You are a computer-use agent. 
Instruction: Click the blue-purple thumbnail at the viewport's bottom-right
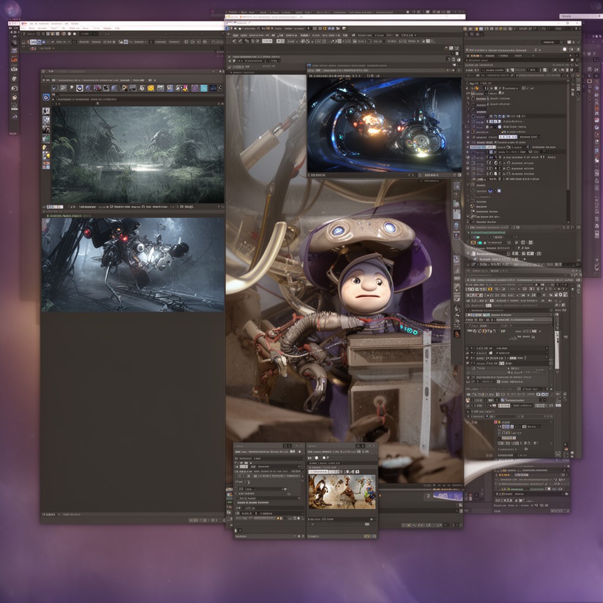[448, 496]
